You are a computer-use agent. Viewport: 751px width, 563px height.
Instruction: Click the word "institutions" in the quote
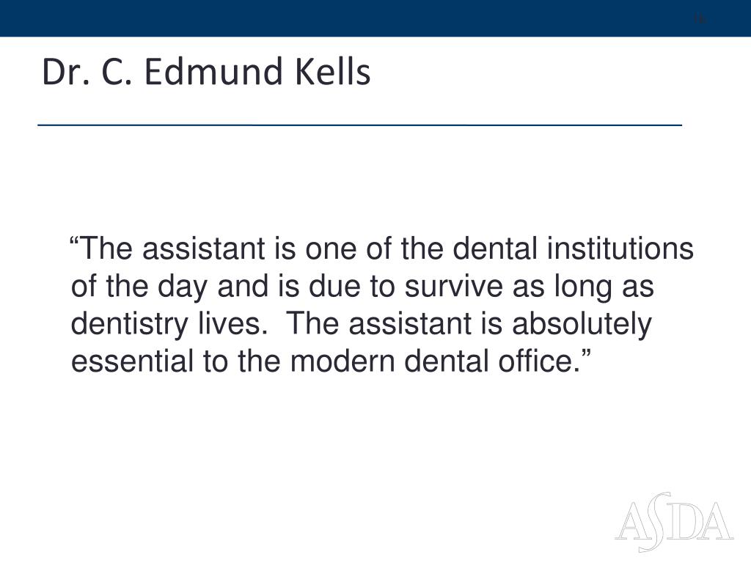620,249
